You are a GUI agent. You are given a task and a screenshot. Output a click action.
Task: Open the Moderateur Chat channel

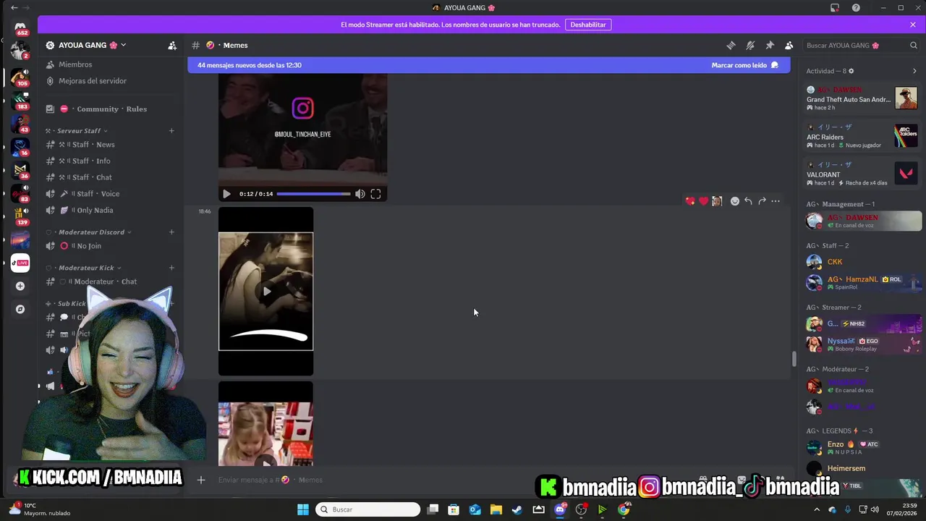105,281
